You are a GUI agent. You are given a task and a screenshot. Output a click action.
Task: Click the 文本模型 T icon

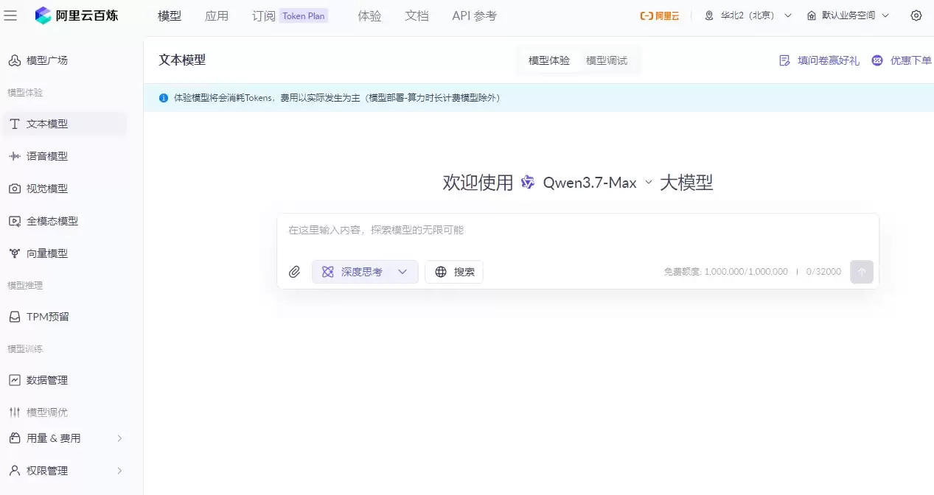coord(15,124)
